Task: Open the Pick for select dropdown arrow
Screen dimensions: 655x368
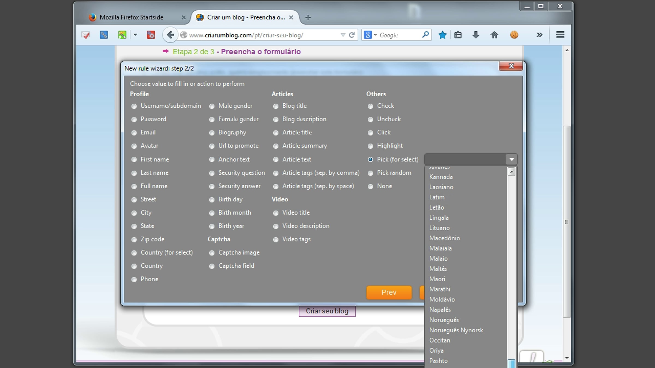Action: click(511, 159)
